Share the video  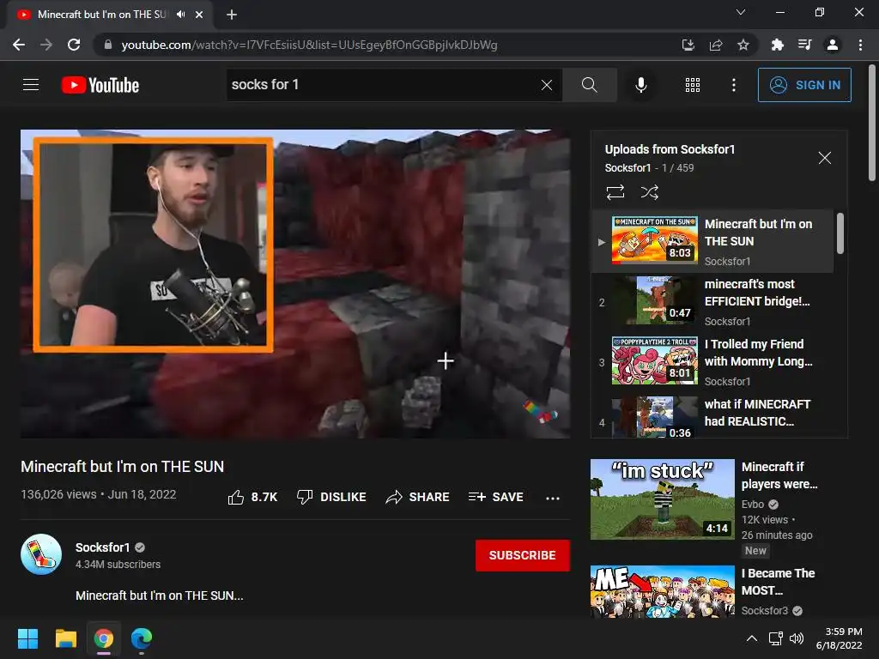click(418, 497)
